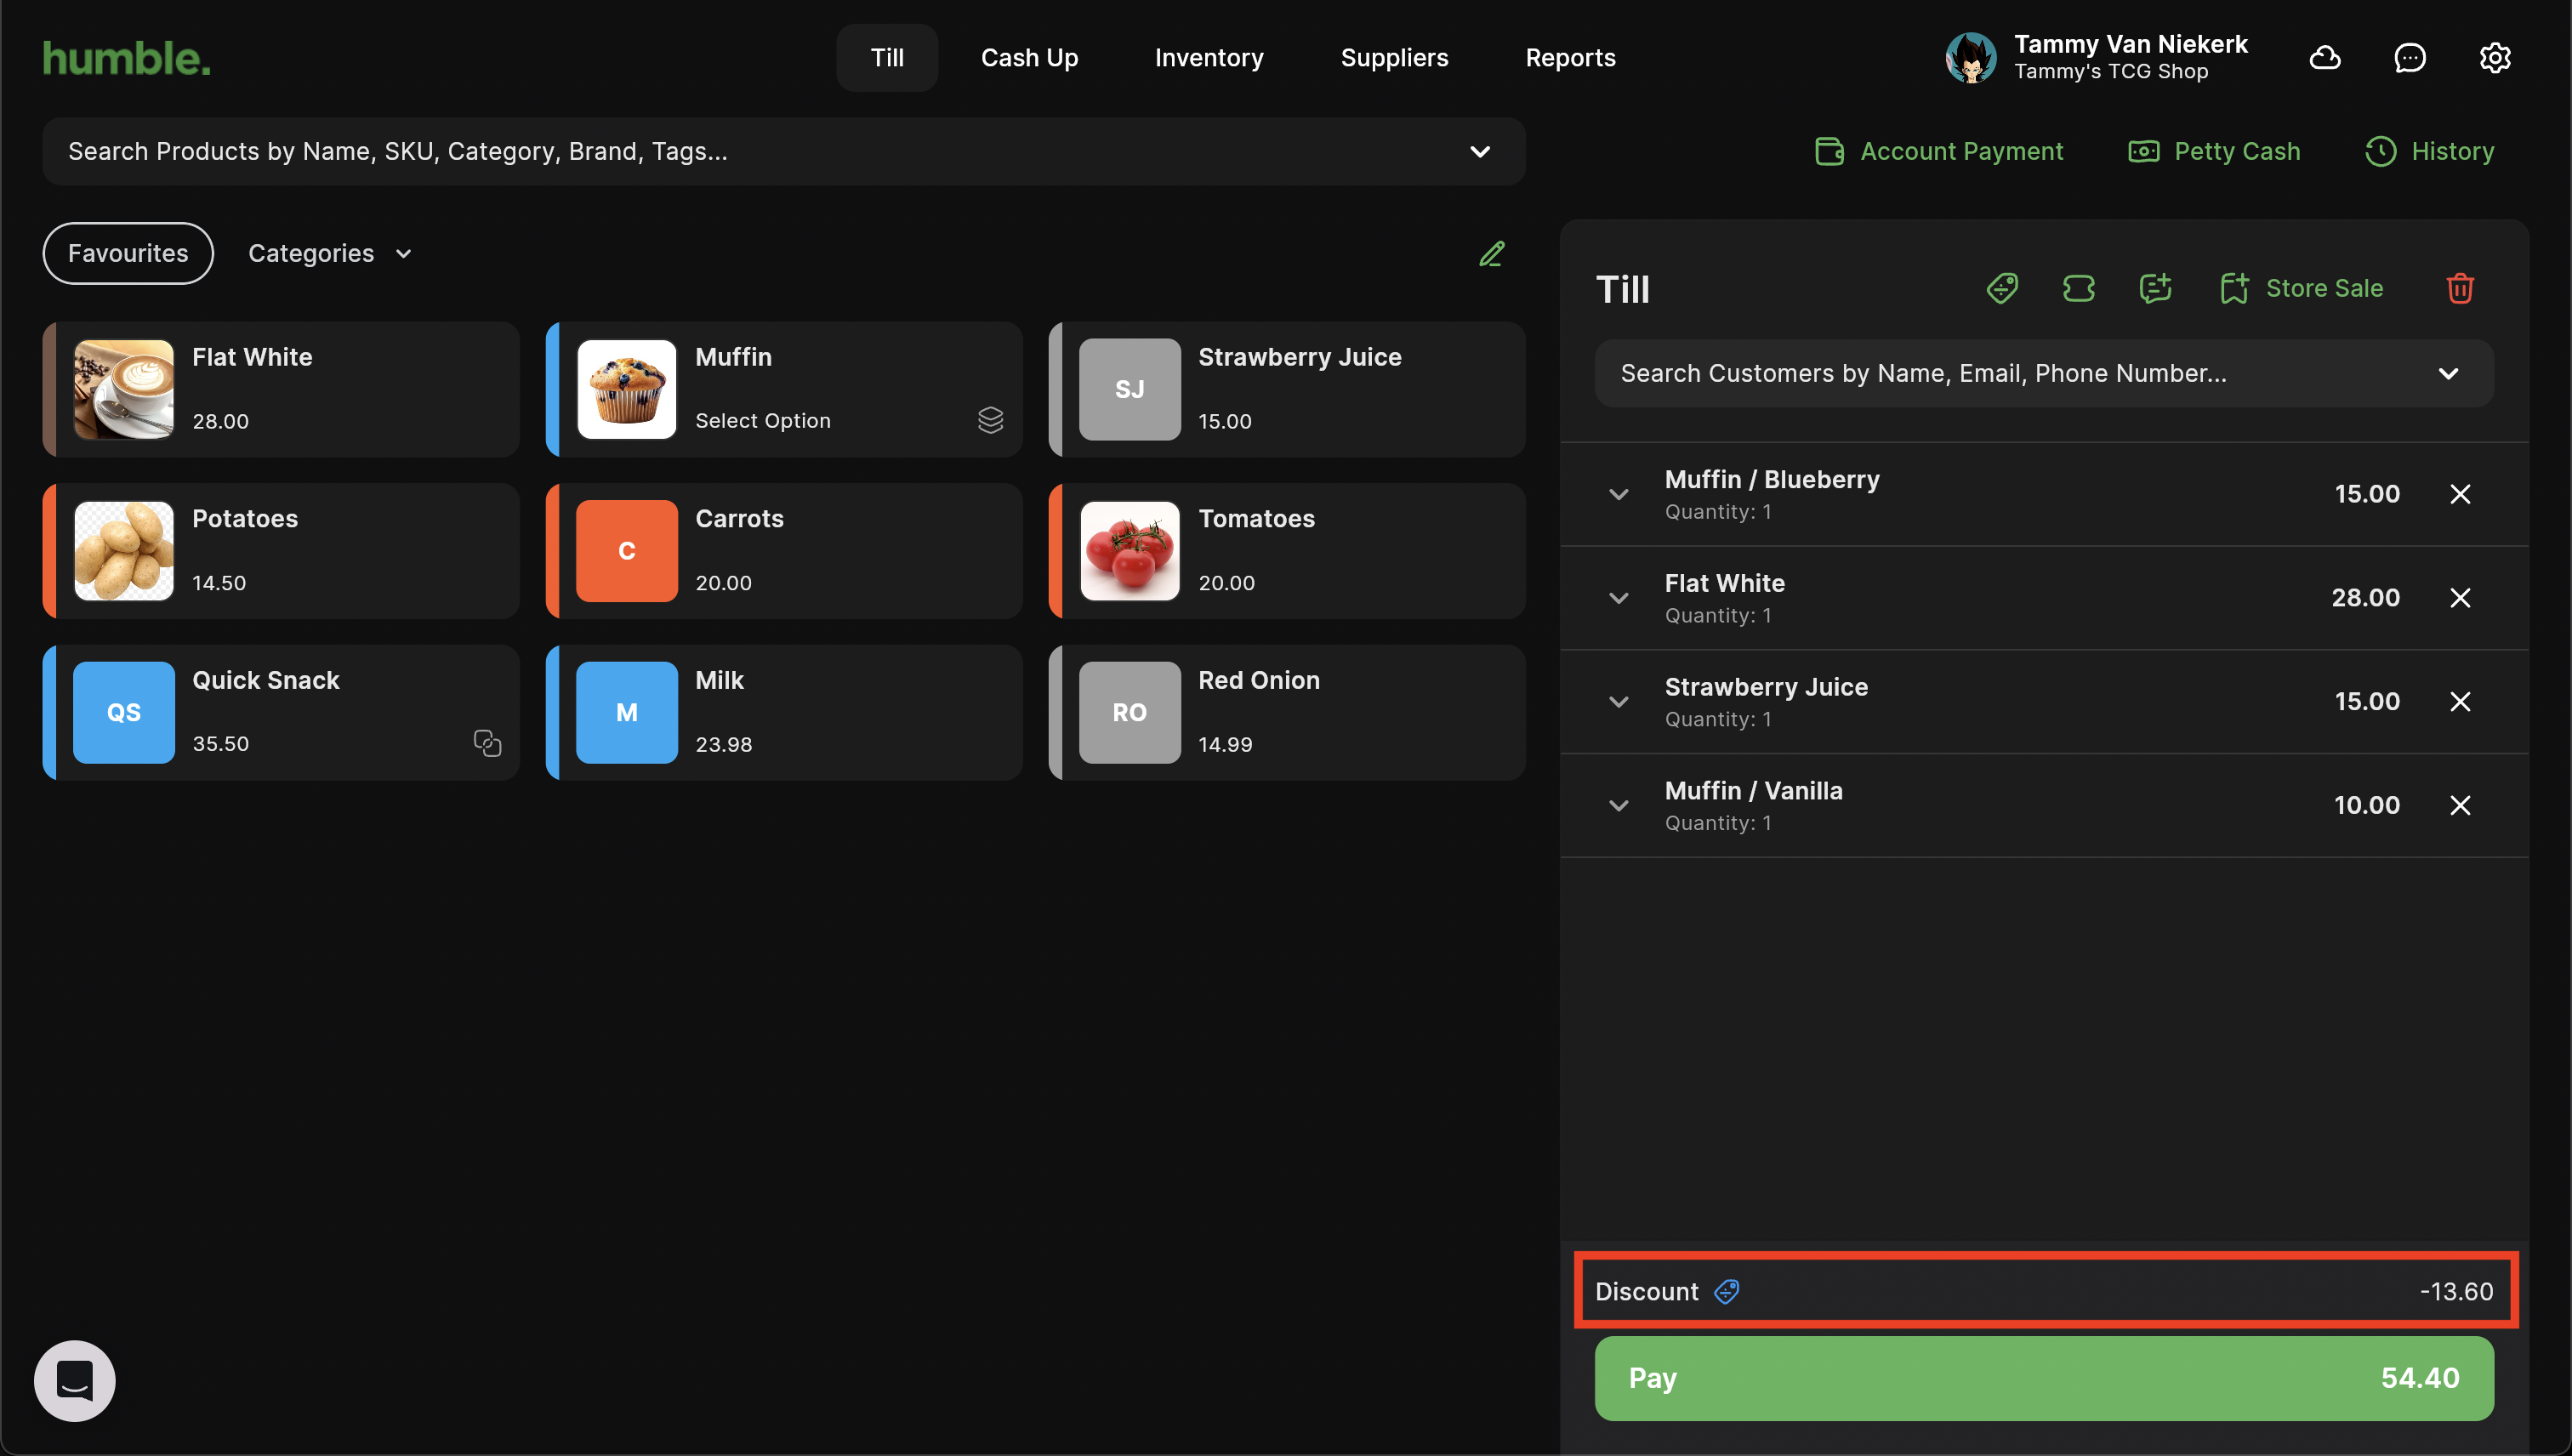Open the customer search dropdown arrow

2448,374
